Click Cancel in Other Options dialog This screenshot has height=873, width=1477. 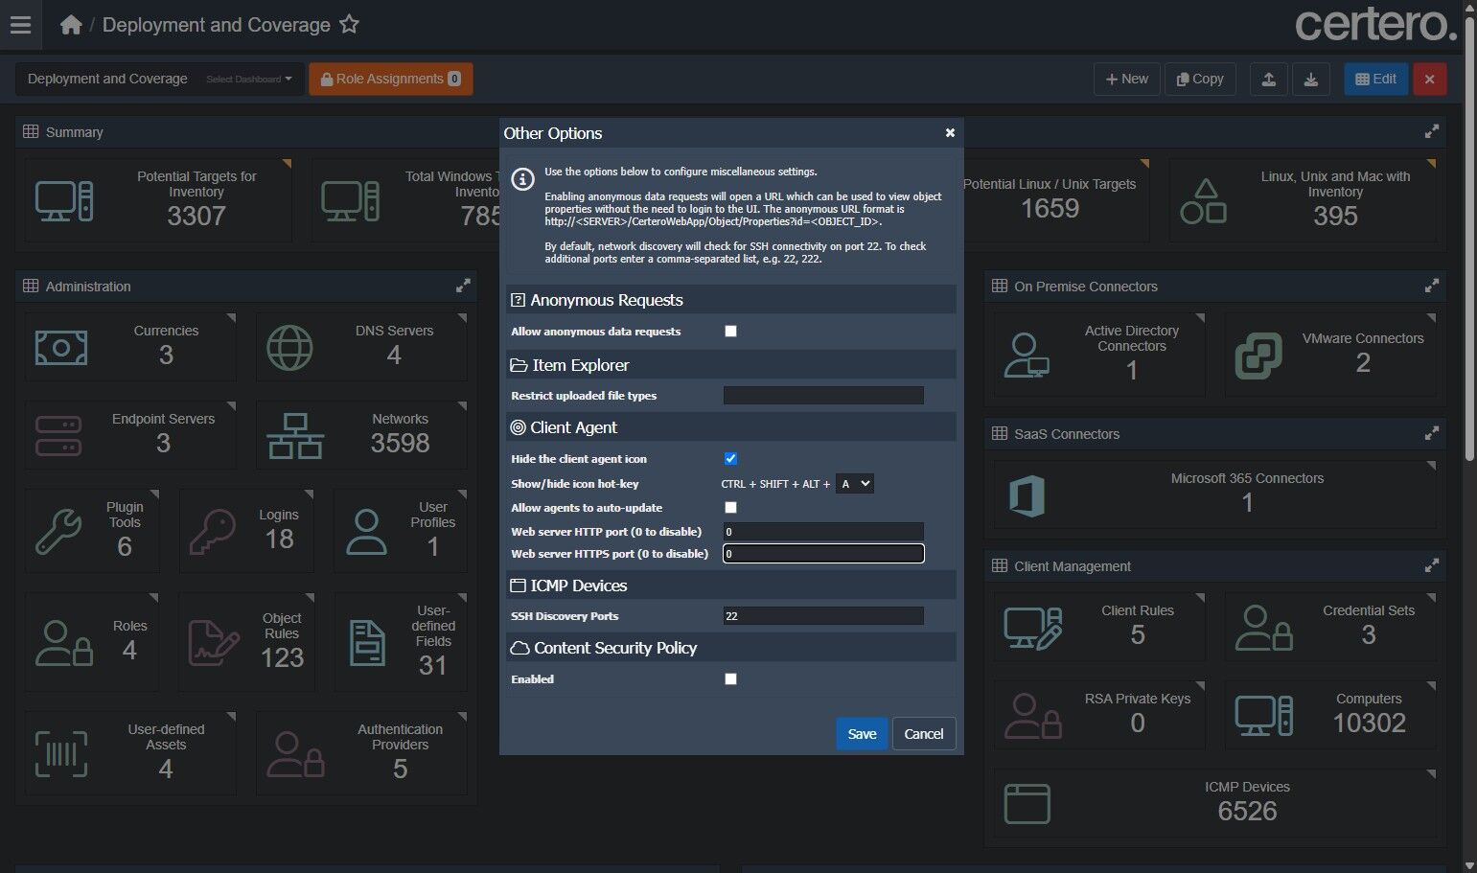coord(923,734)
